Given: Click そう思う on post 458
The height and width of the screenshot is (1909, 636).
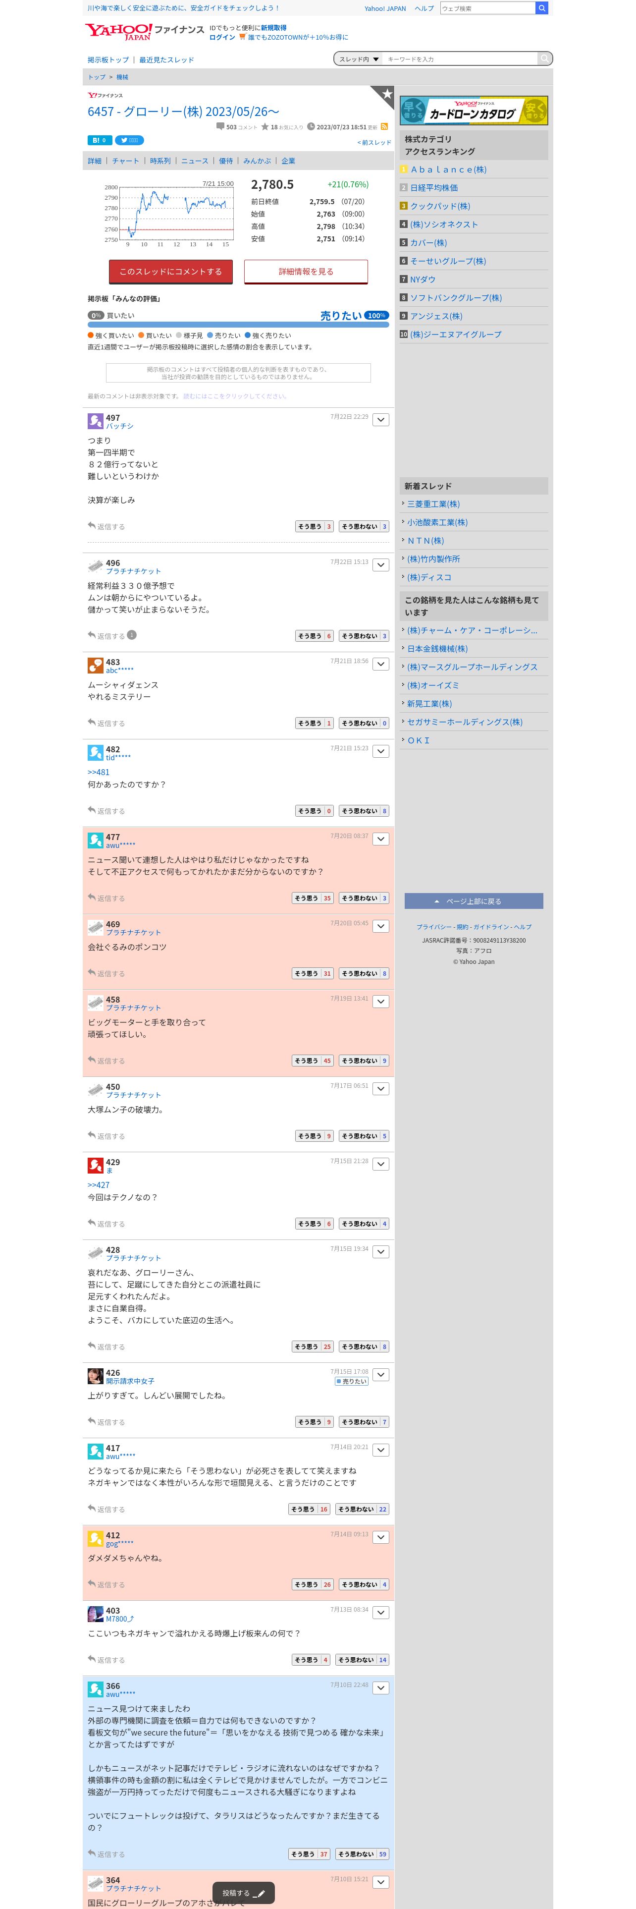Looking at the screenshot, I should coord(313,1061).
